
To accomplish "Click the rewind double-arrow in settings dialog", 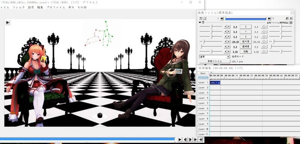I will coord(222,18).
